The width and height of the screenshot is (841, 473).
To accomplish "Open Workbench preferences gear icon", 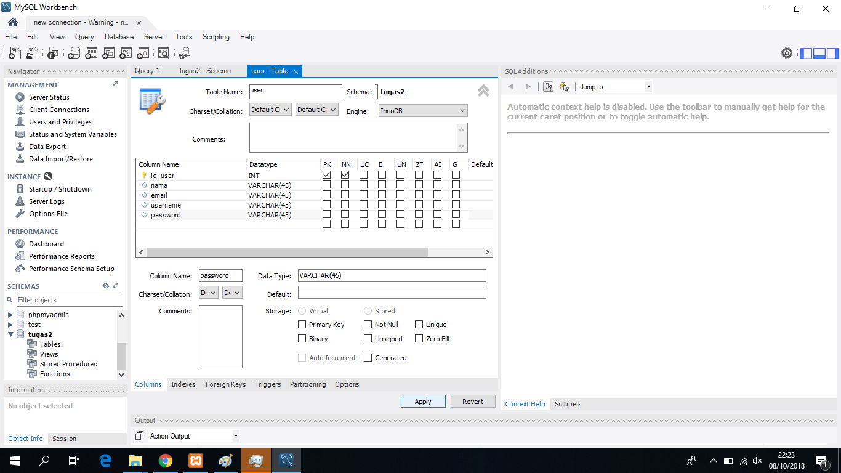I will coord(787,53).
